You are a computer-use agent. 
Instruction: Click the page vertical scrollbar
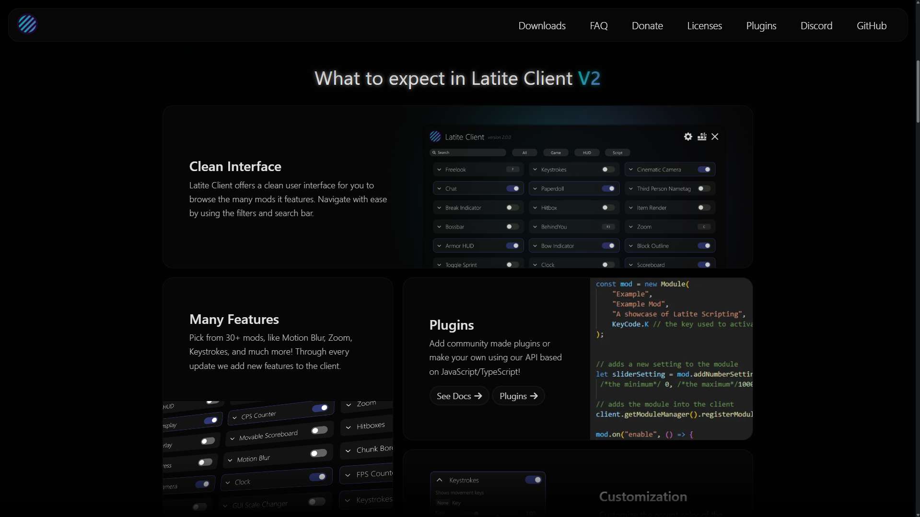coord(918,91)
